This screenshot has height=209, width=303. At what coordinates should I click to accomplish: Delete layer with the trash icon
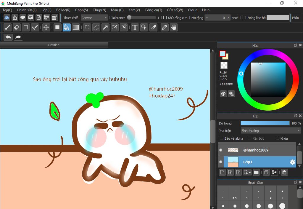click(284, 172)
